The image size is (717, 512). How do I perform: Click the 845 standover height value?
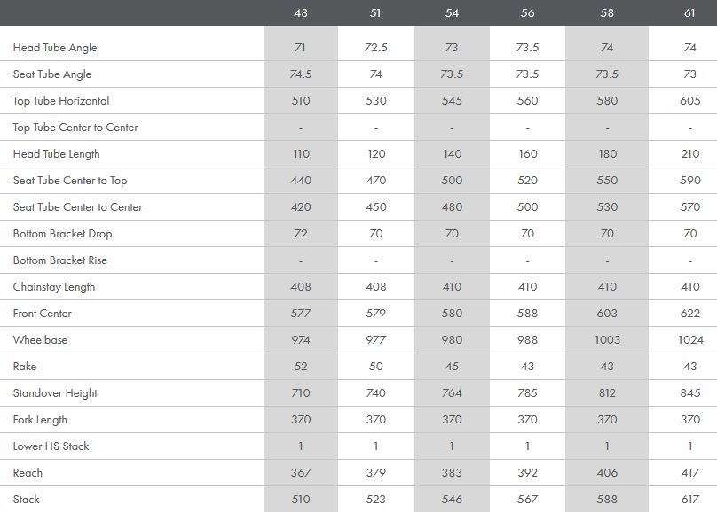coord(689,393)
